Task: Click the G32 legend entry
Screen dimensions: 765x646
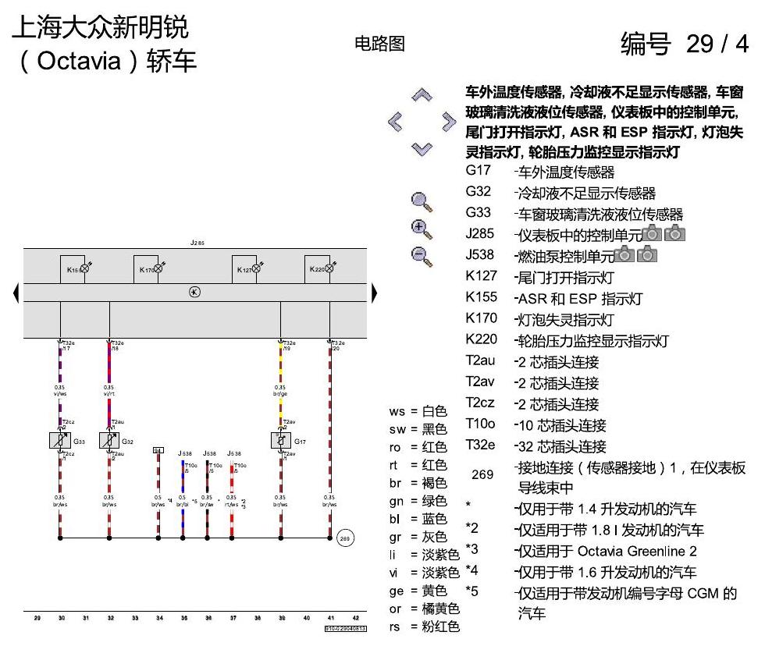Action: pyautogui.click(x=560, y=193)
